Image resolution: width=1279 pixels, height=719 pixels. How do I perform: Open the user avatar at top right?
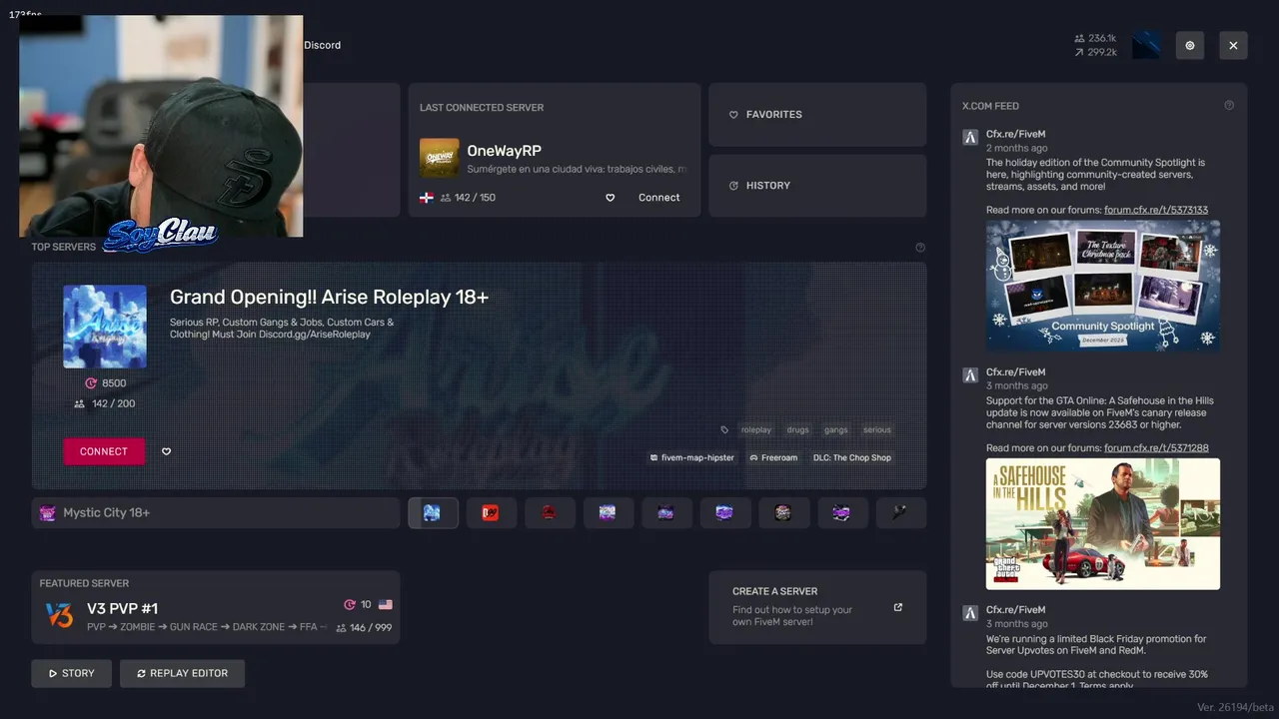click(x=1146, y=45)
